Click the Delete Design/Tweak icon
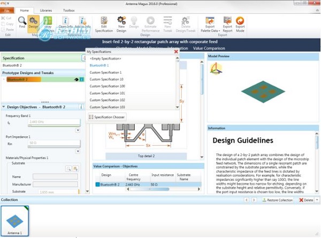 186,21
